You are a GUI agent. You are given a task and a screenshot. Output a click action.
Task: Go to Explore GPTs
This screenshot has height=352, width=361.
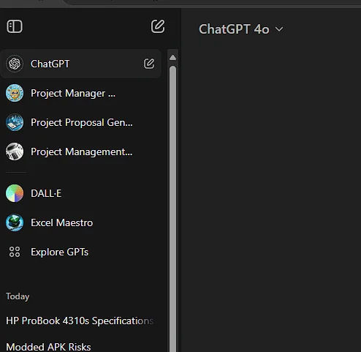point(81,252)
